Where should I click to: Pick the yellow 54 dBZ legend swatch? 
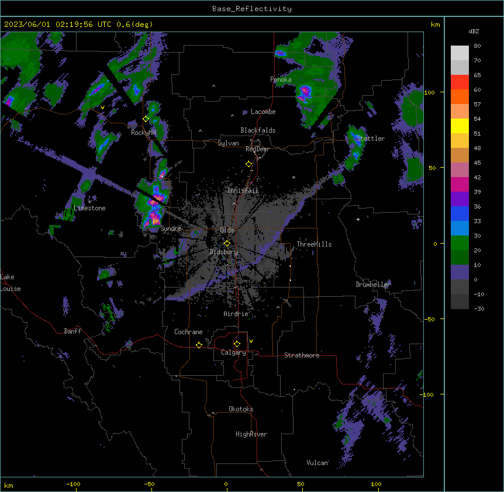pyautogui.click(x=460, y=126)
